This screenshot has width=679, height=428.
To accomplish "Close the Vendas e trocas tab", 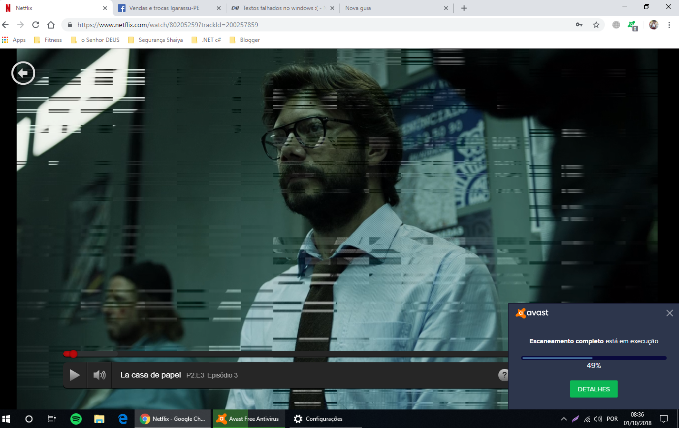I will [219, 8].
